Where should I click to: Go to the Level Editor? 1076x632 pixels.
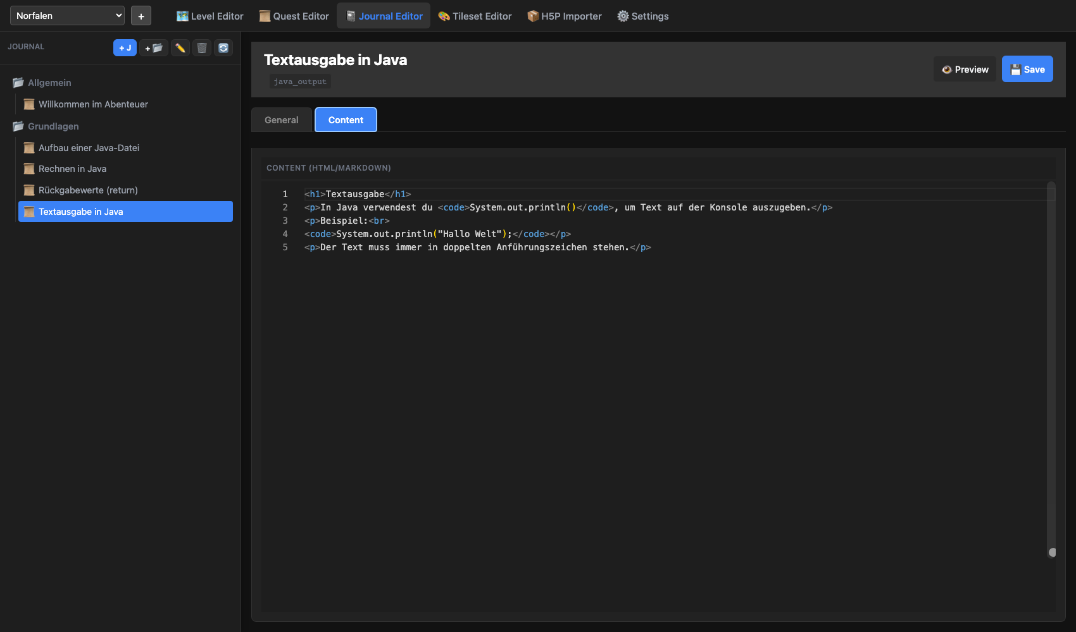coord(210,16)
